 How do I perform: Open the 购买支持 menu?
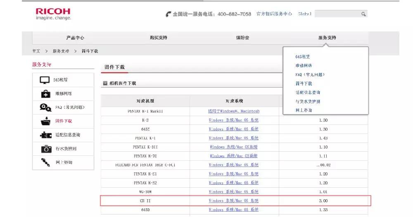tap(158, 38)
